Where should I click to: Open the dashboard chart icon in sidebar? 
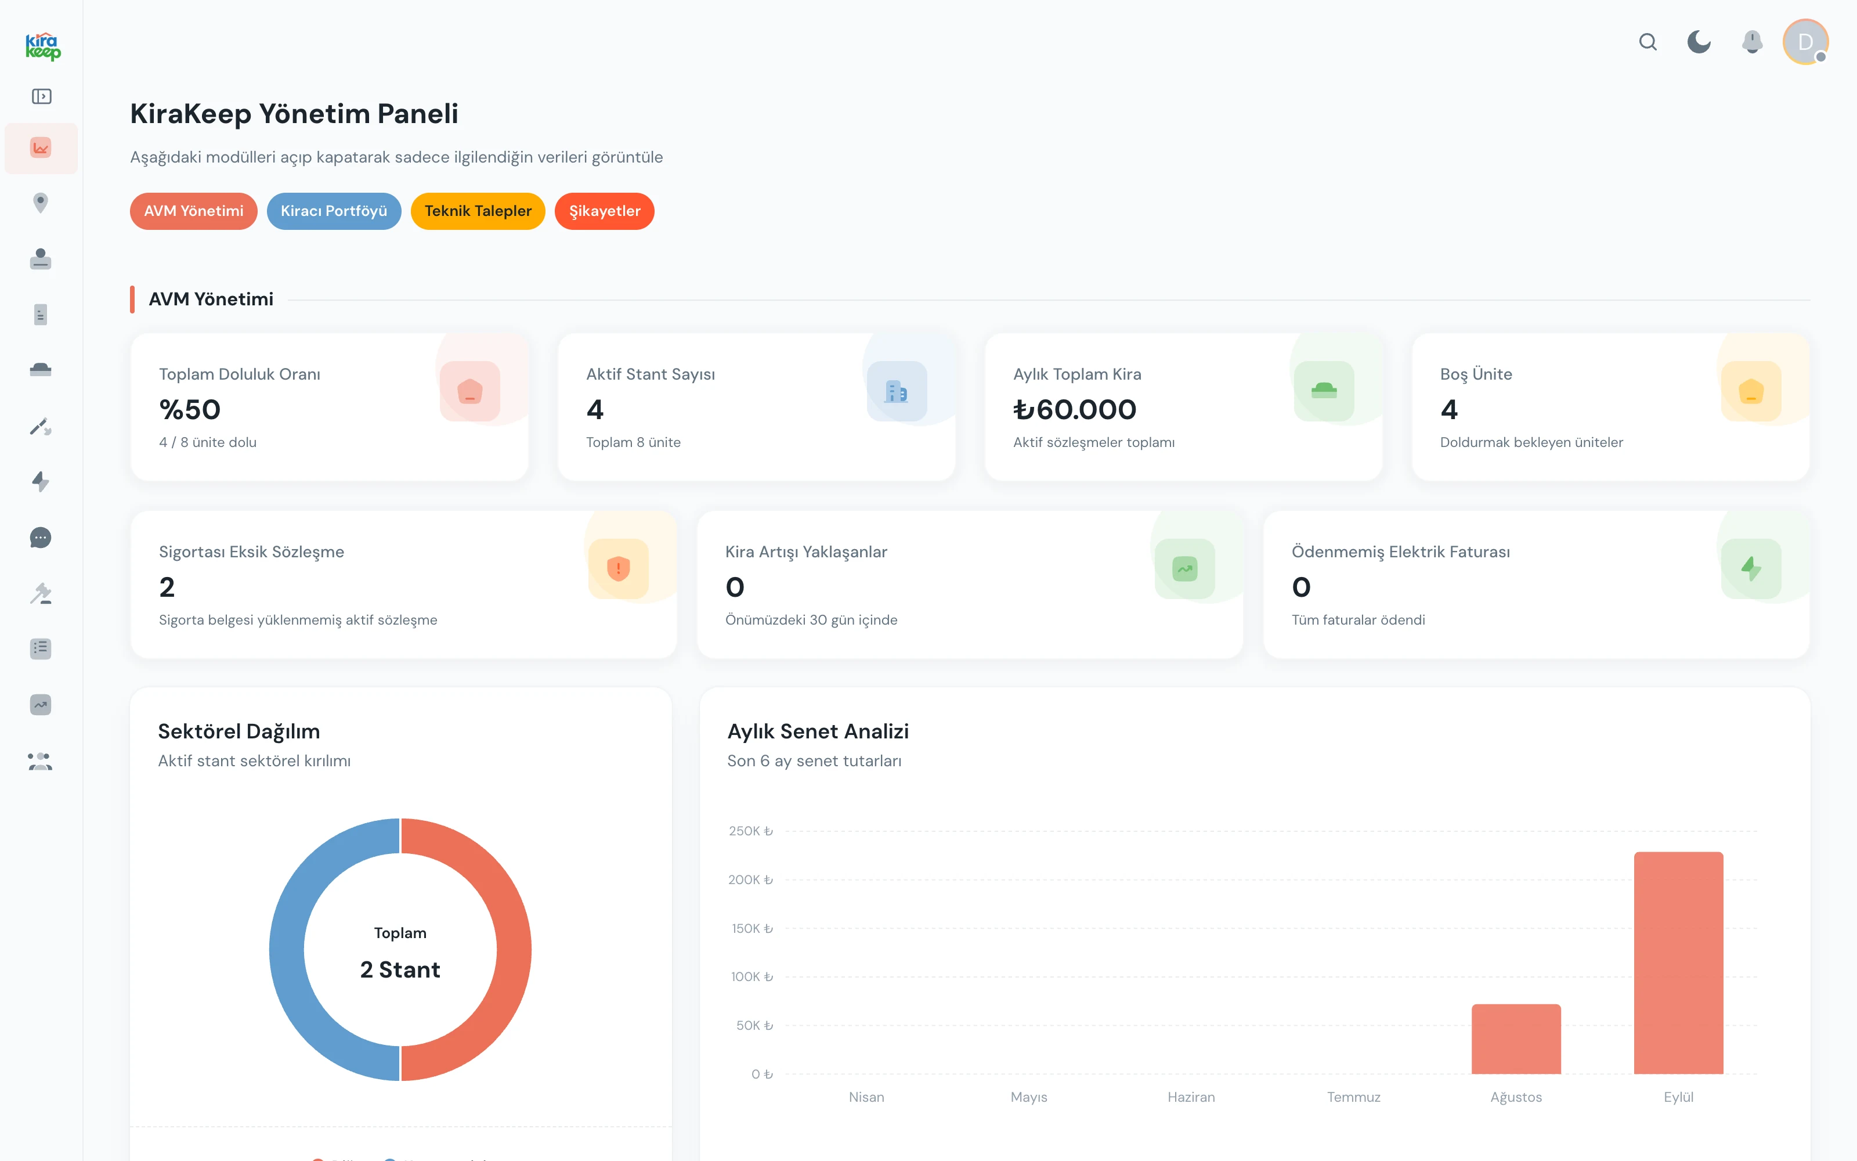tap(41, 147)
